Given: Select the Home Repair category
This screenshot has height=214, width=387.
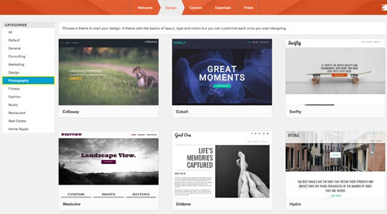Looking at the screenshot, I should [18, 129].
